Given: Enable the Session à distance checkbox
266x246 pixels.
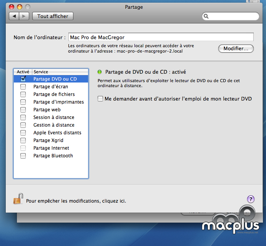Looking at the screenshot, I should pyautogui.click(x=23, y=117).
